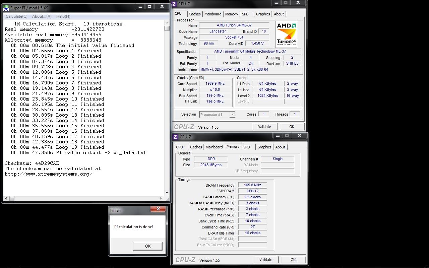Switch to Mainboard tab in upper CPU-Z
429x268 pixels.
pyautogui.click(x=213, y=14)
